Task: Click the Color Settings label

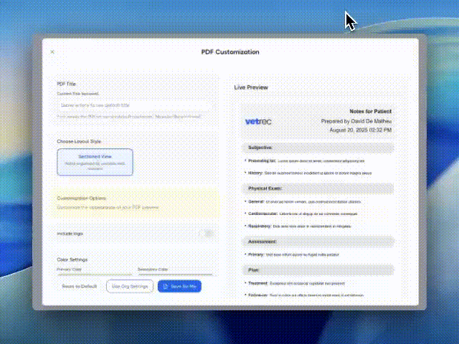Action: pos(72,259)
